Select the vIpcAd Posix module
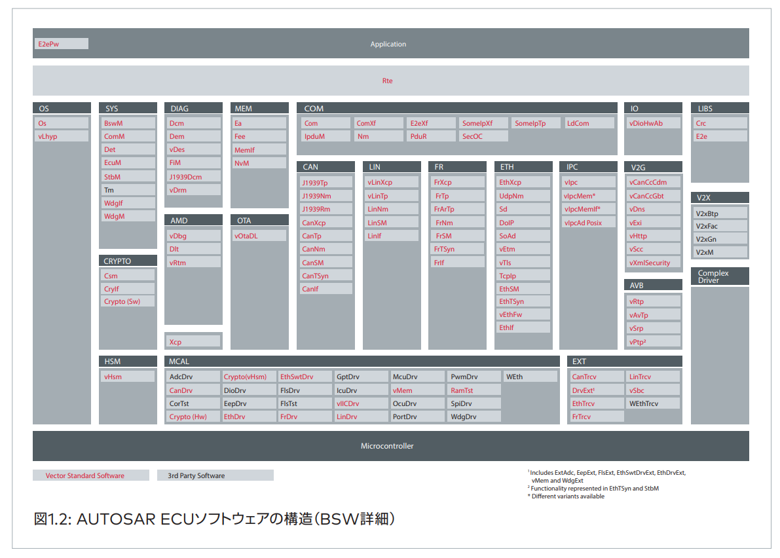This screenshot has height=558, width=780. point(589,223)
